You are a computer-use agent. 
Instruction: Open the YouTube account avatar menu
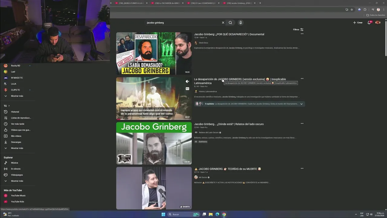(378, 23)
